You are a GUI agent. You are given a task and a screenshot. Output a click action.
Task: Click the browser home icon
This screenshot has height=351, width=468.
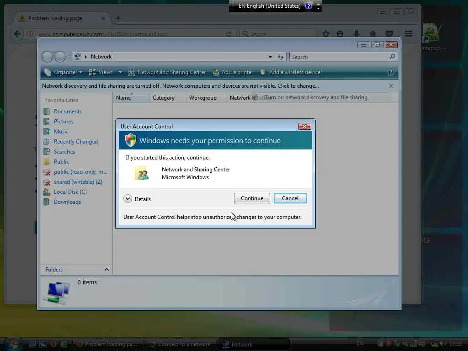372,34
